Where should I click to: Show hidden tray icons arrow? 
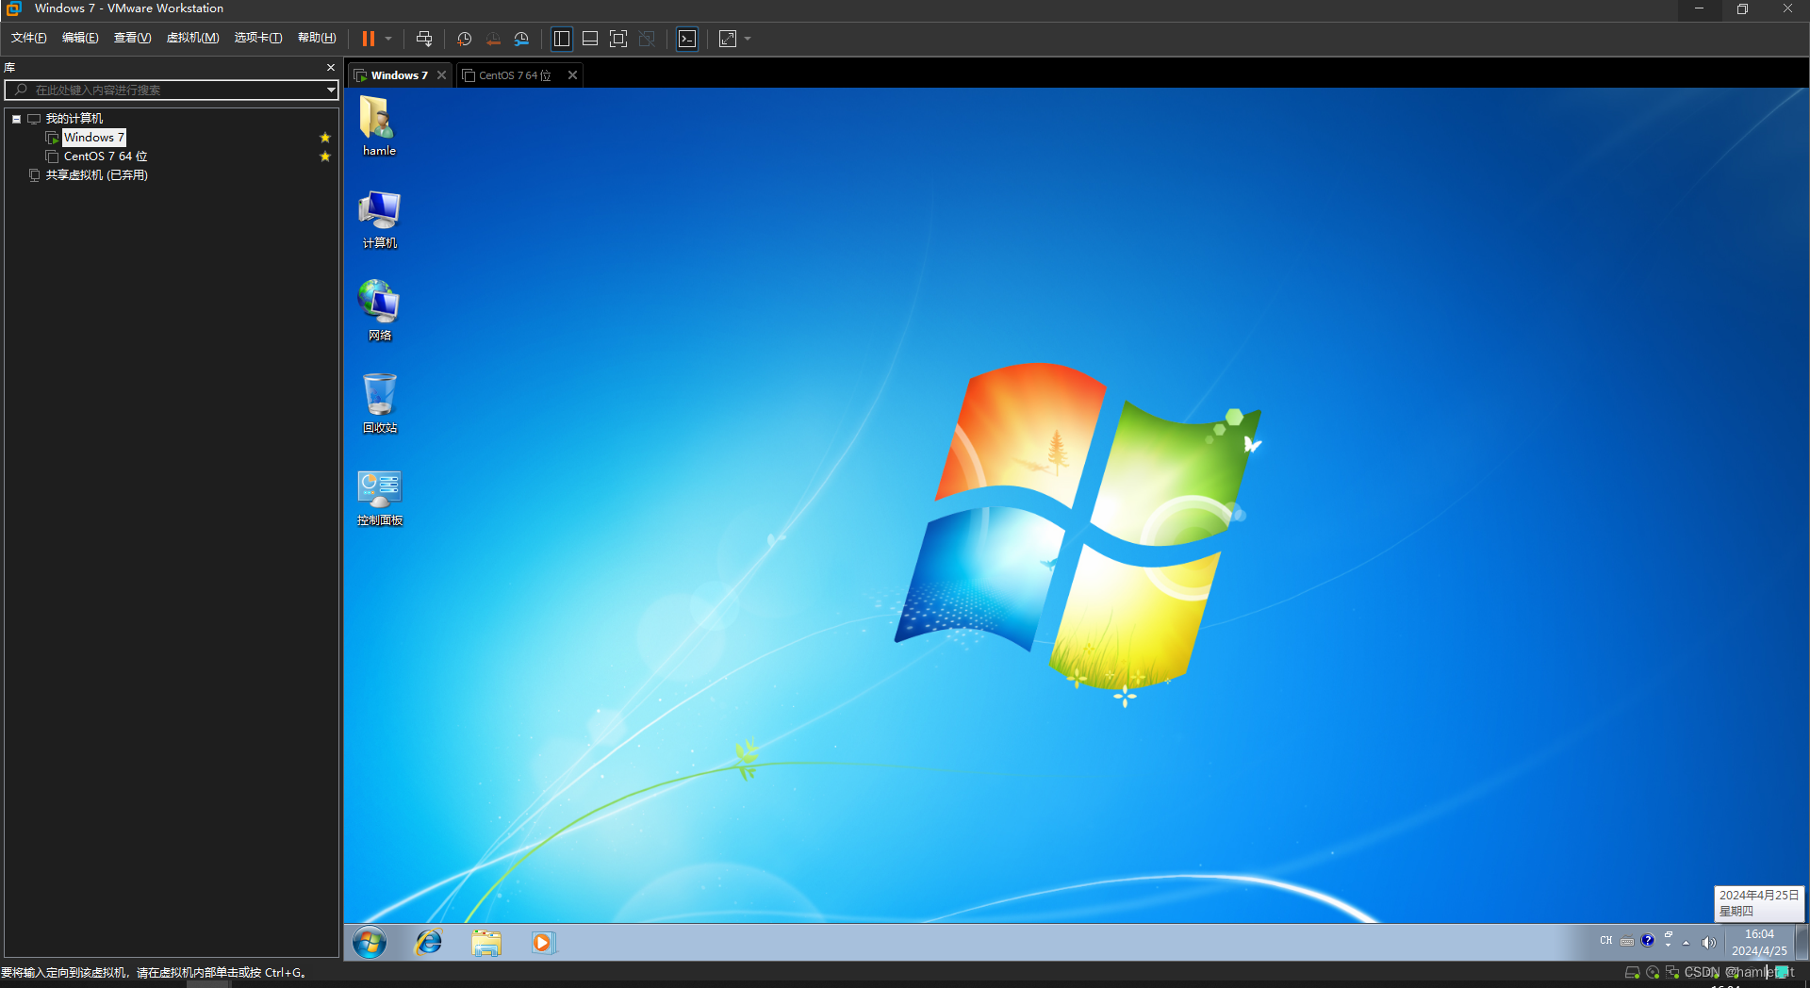coord(1687,942)
